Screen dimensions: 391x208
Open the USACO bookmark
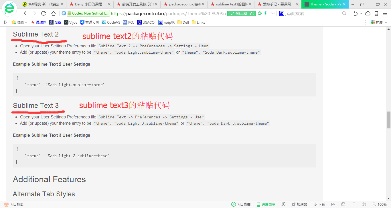point(146,22)
